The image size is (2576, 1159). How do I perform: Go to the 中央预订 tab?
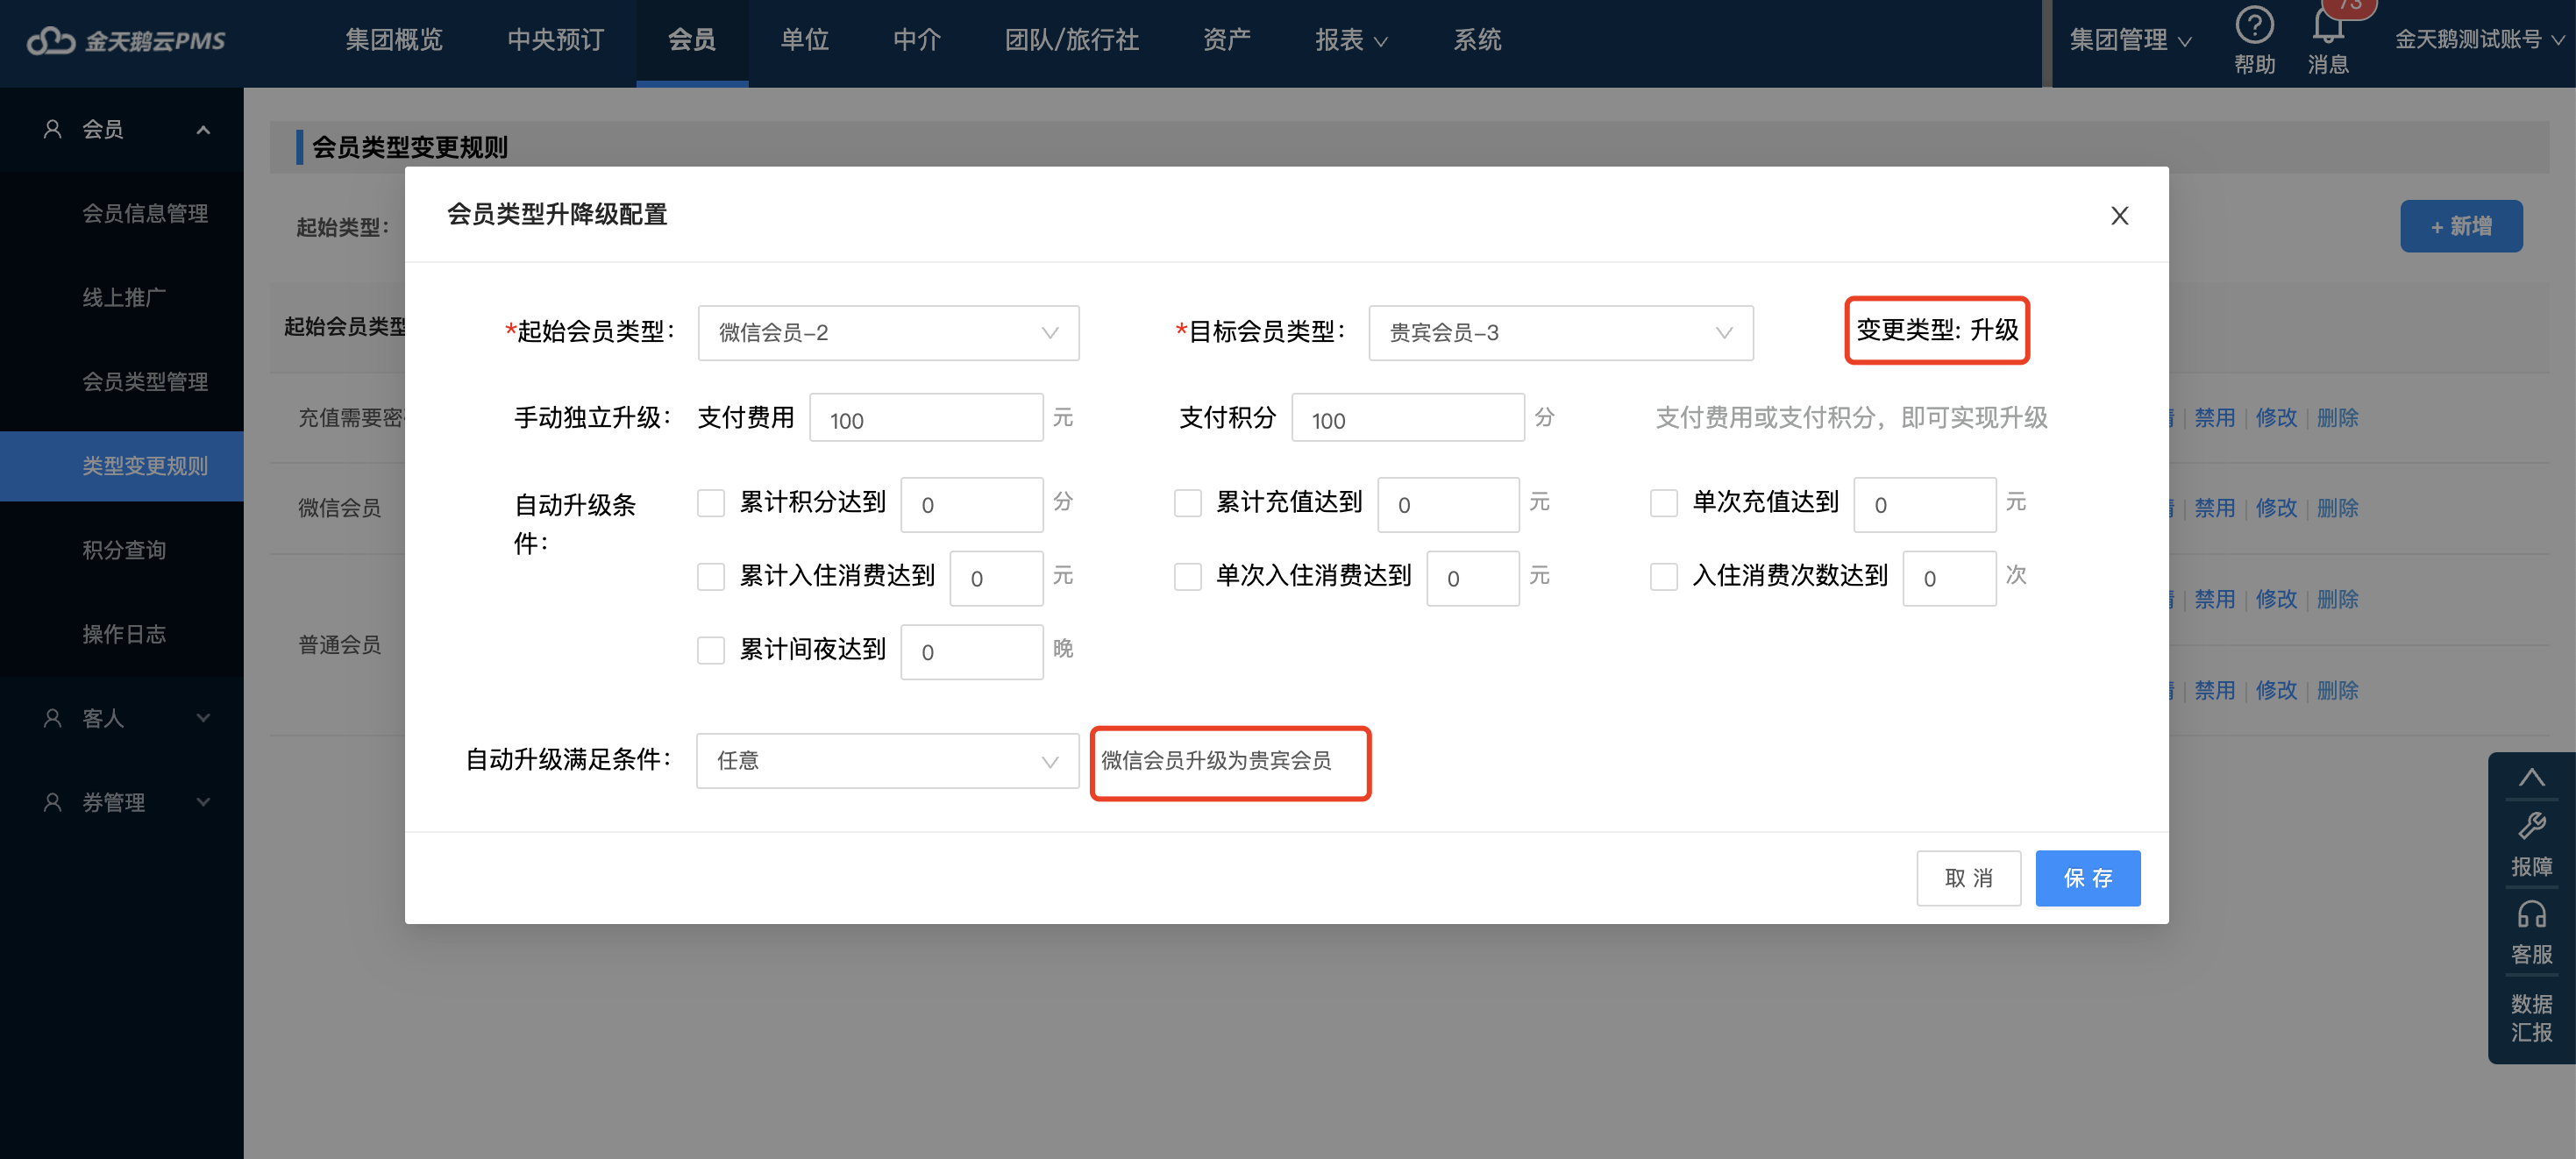pyautogui.click(x=555, y=40)
